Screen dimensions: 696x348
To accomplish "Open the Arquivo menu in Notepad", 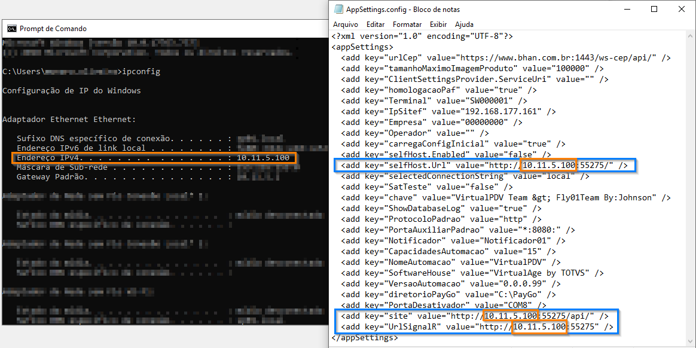I will click(346, 25).
